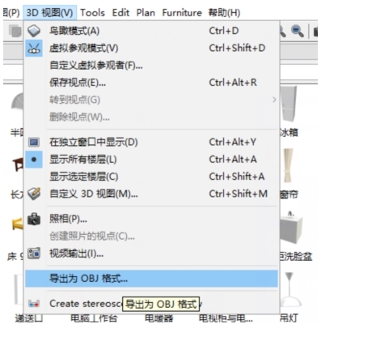
Task: Click the Ctrl+Shift+M shortcut text
Action: click(x=239, y=194)
